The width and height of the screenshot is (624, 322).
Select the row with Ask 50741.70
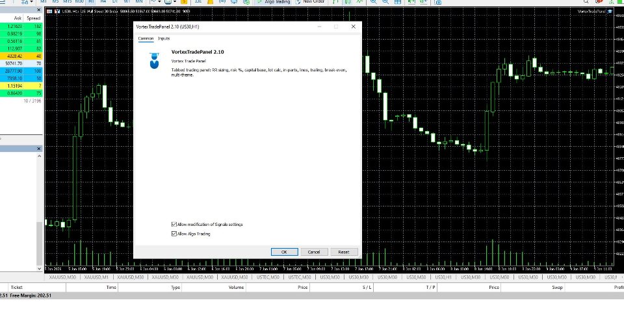(x=21, y=64)
